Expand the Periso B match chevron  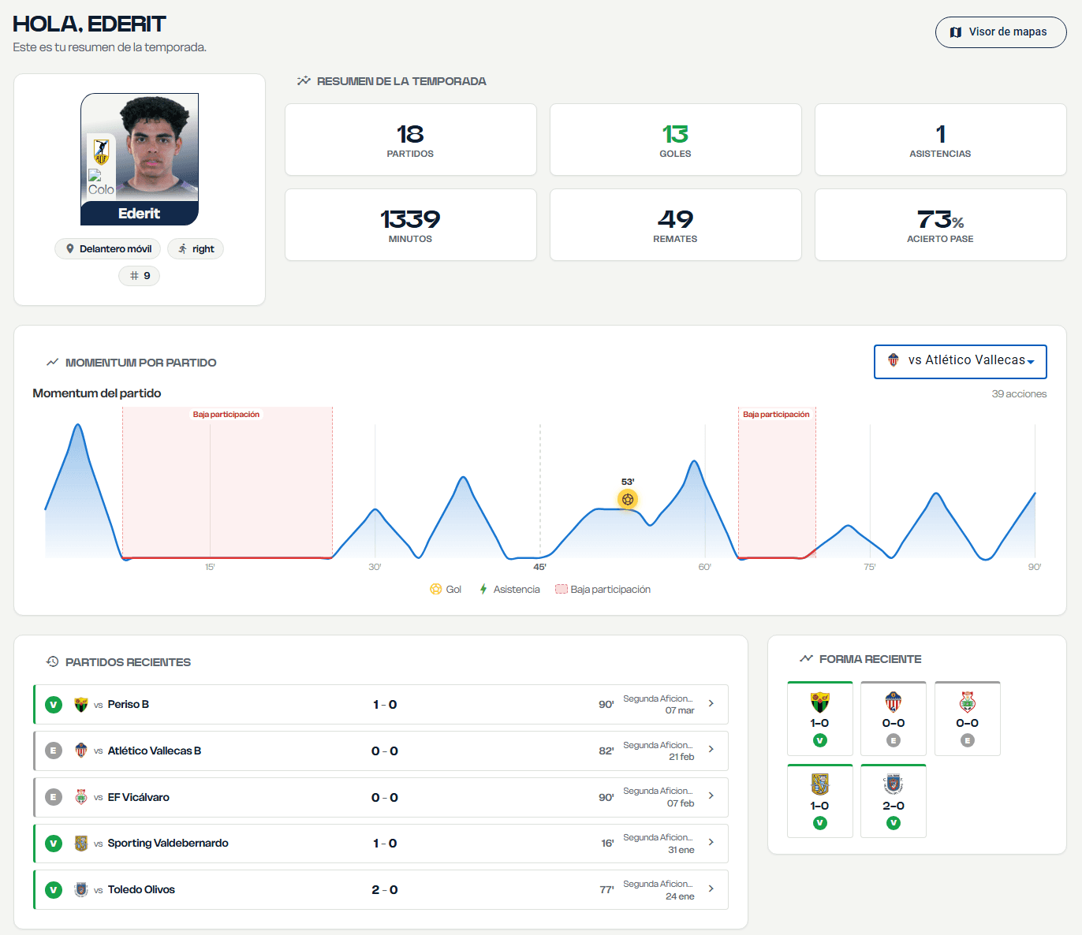(711, 704)
